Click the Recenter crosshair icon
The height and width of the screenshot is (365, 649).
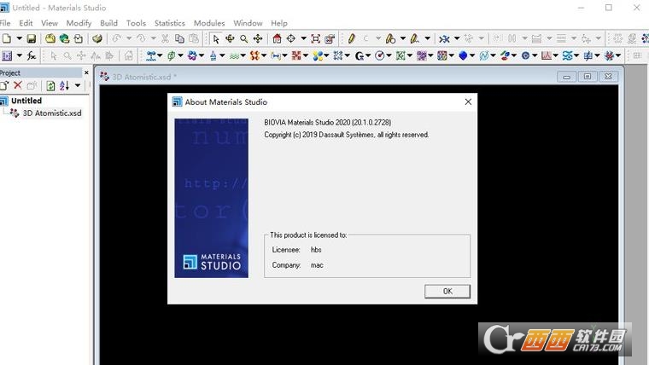(291, 39)
